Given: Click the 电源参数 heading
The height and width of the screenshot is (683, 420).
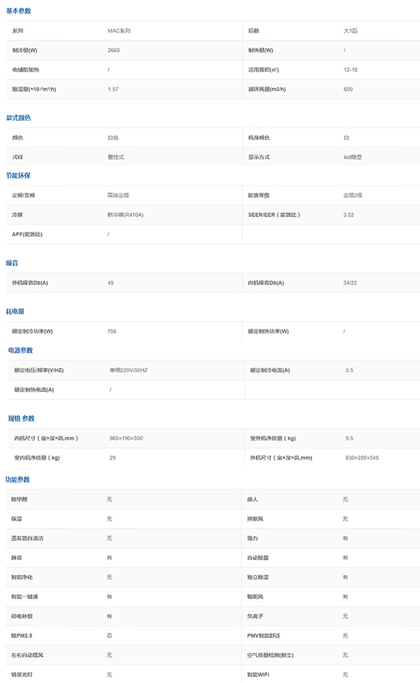Looking at the screenshot, I should pos(21,350).
